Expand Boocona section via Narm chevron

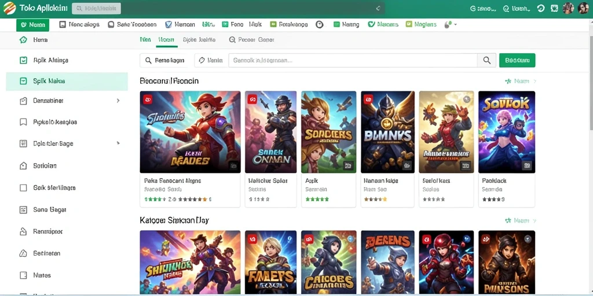(x=535, y=81)
